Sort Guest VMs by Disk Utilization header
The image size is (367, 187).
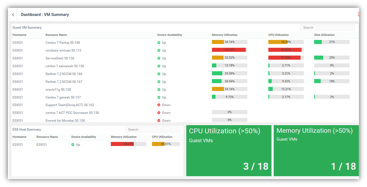tap(324, 35)
